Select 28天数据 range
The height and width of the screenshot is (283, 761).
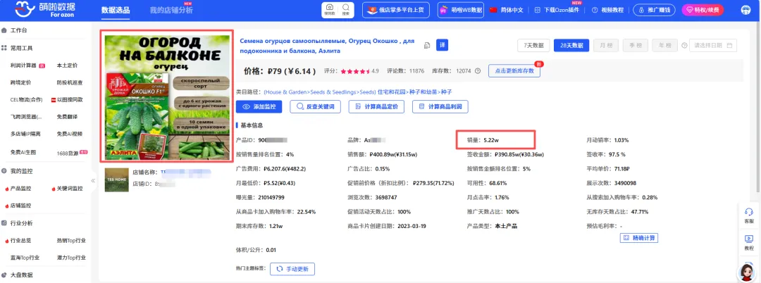[571, 46]
